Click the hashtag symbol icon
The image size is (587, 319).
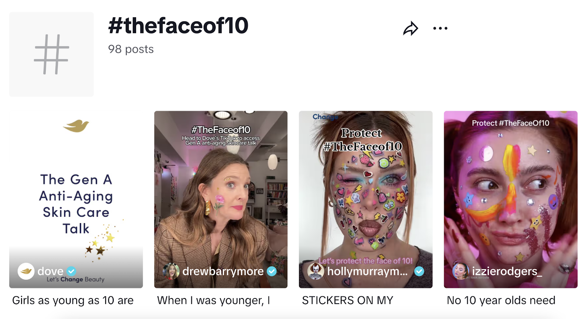(51, 54)
